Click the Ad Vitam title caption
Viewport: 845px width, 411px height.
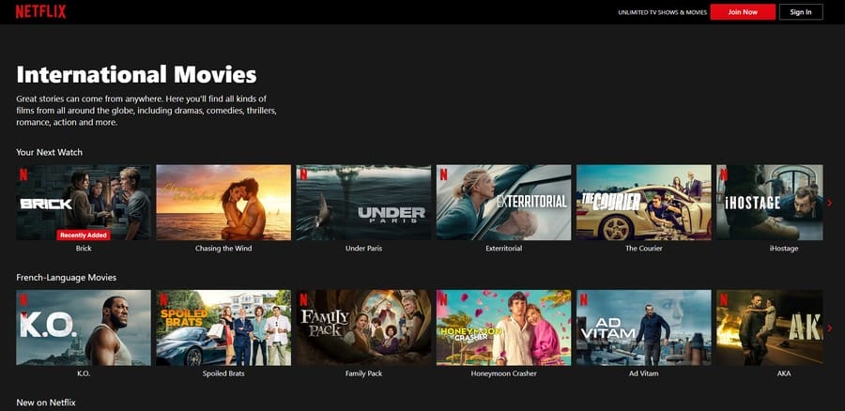[x=644, y=373]
